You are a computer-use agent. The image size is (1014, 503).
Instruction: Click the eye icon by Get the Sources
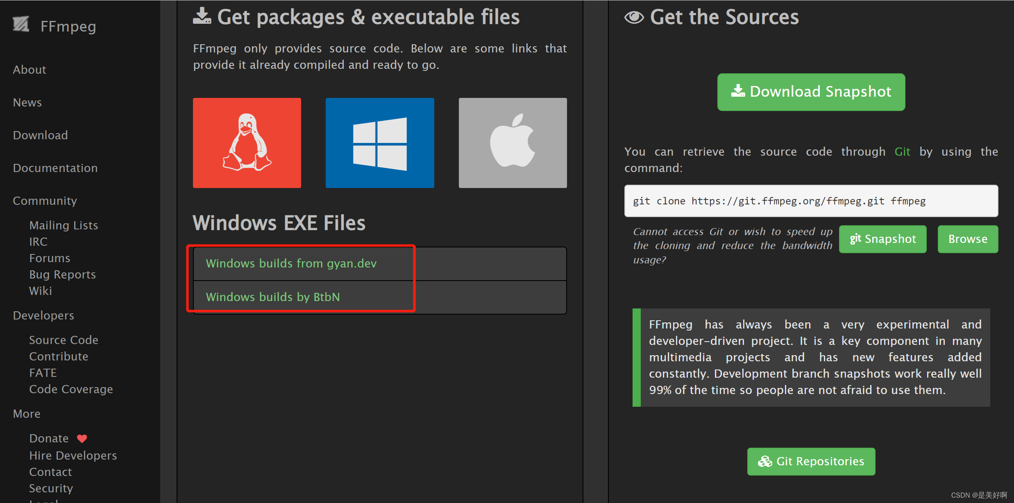click(634, 17)
